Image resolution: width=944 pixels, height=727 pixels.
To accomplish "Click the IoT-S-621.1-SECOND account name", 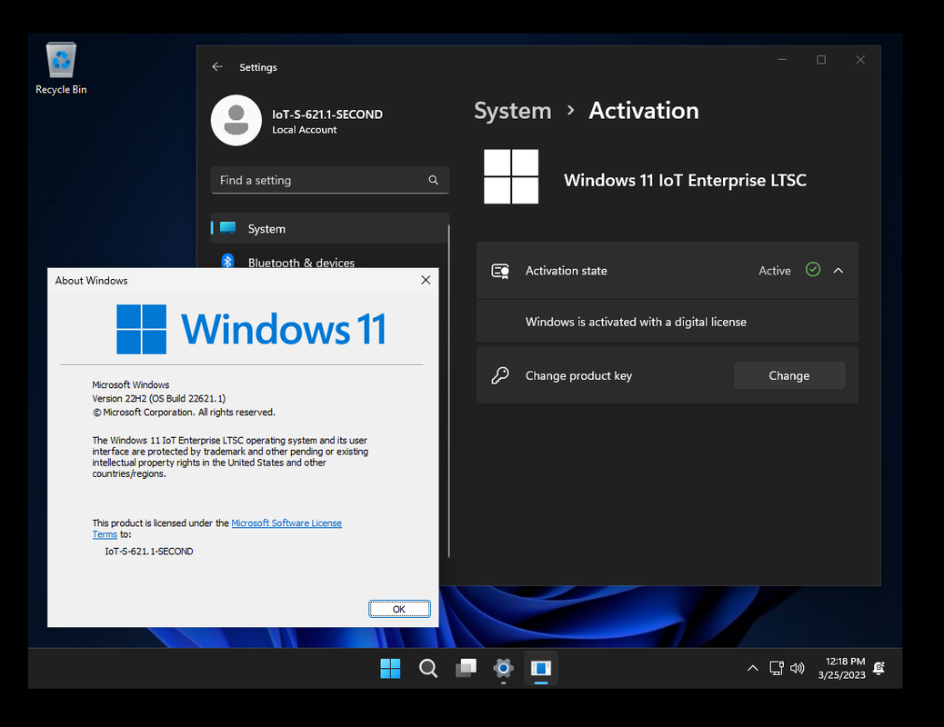I will 326,115.
